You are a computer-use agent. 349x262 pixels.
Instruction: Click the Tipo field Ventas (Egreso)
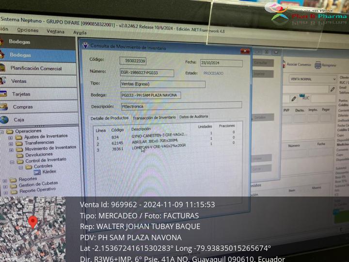point(163,84)
